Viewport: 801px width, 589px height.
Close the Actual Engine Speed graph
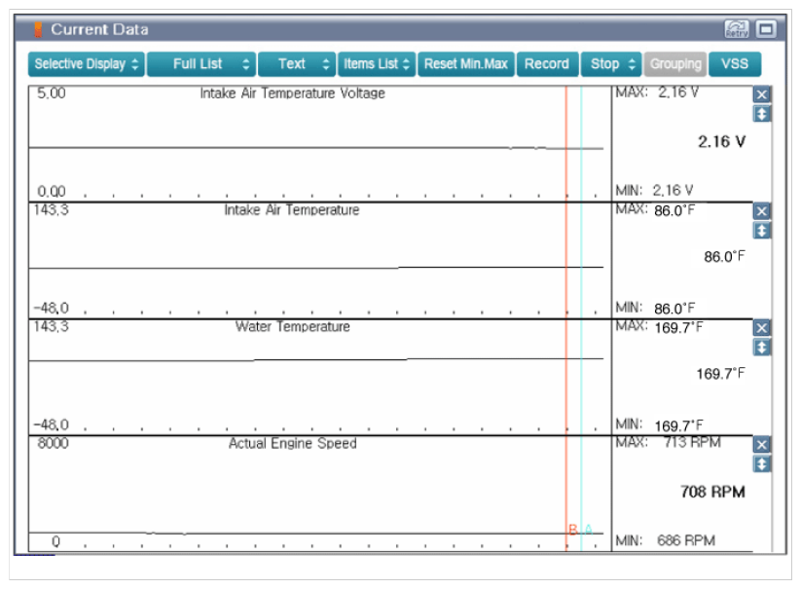click(x=761, y=445)
